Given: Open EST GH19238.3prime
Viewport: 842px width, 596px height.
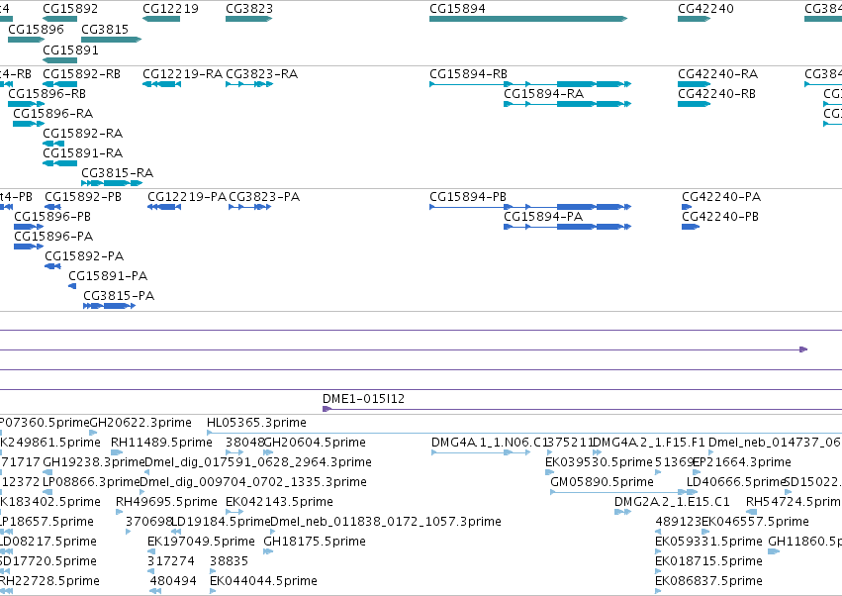Looking at the screenshot, I should tap(94, 462).
